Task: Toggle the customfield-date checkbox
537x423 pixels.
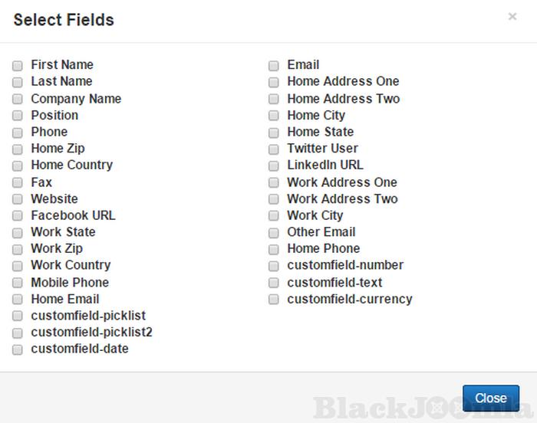Action: tap(18, 350)
